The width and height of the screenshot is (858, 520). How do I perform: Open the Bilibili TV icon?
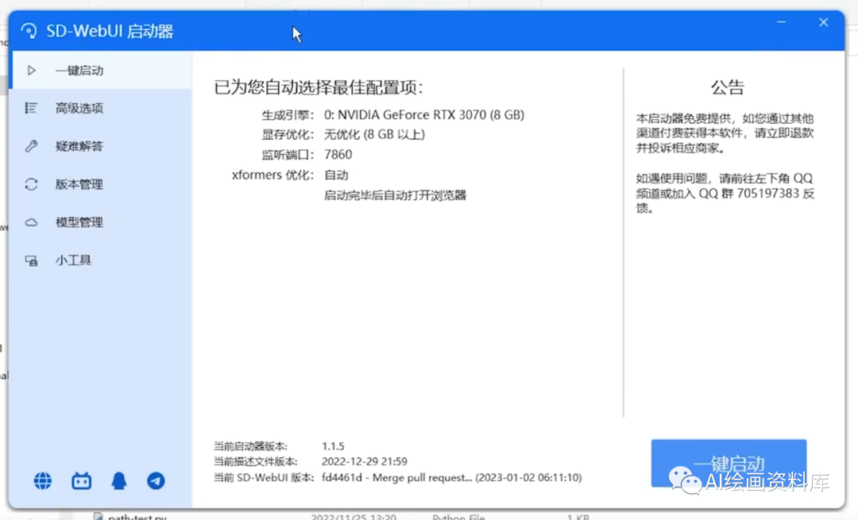[x=81, y=480]
